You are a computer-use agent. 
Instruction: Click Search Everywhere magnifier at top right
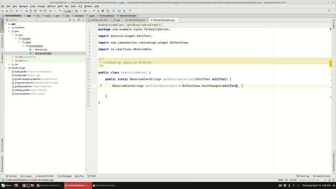pos(329,10)
